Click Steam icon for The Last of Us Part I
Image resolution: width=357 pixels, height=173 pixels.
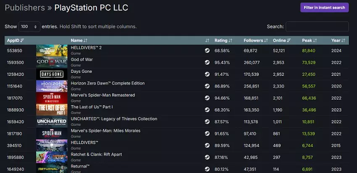coord(207,110)
